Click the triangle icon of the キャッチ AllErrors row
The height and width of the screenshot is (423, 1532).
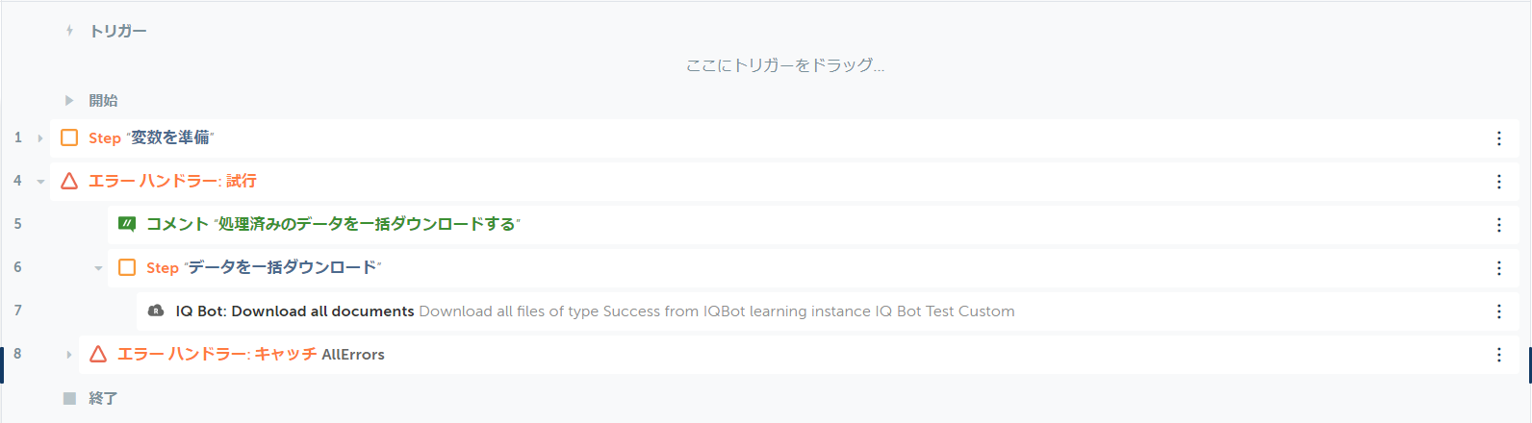coord(98,354)
